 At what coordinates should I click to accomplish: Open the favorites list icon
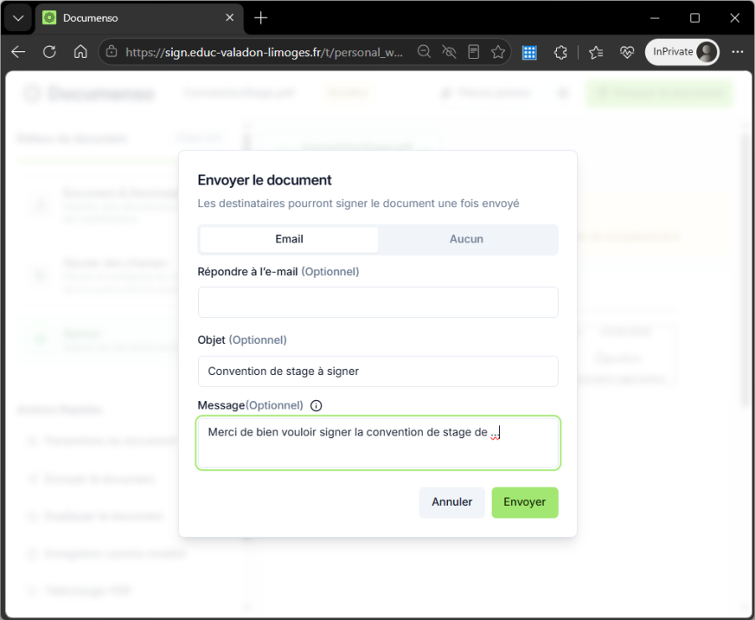tap(596, 52)
